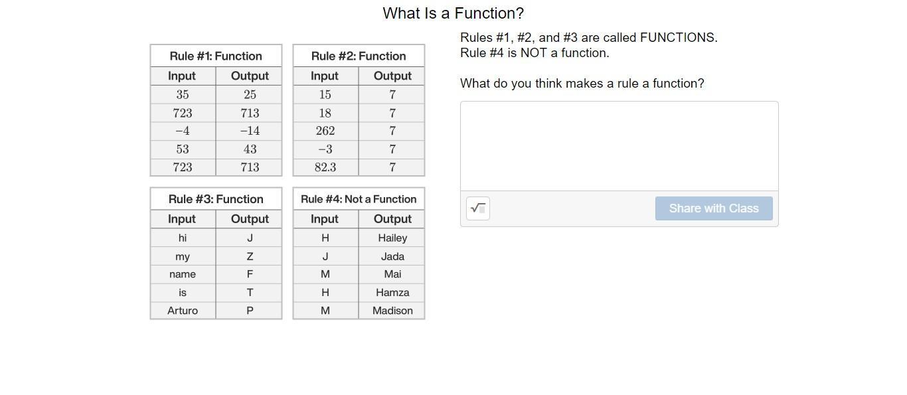The width and height of the screenshot is (907, 395).
Task: Click the Madison output cell
Action: pyautogui.click(x=392, y=311)
